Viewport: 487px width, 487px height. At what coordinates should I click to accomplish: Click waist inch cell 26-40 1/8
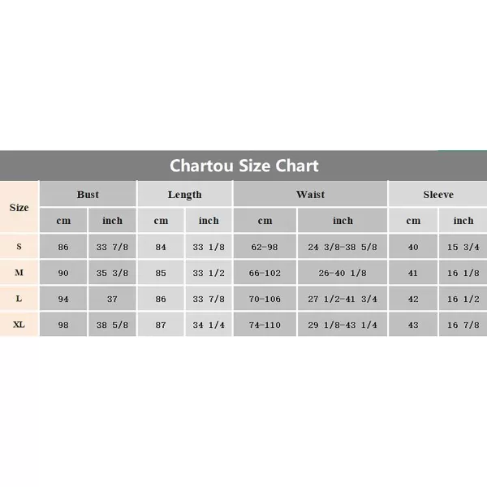[x=343, y=273]
